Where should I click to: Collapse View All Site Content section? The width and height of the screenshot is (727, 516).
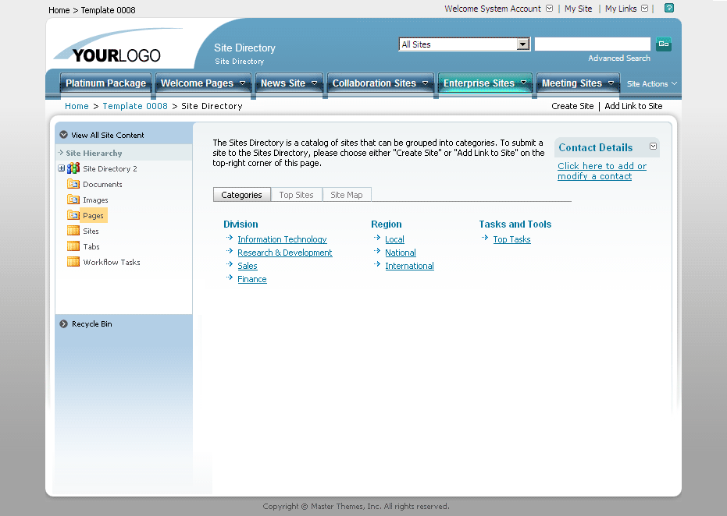pyautogui.click(x=62, y=133)
